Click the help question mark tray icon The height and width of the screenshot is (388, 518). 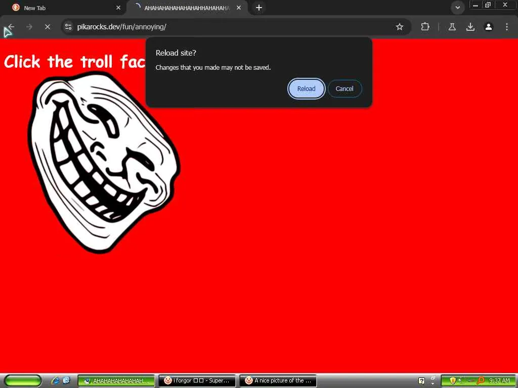421,381
